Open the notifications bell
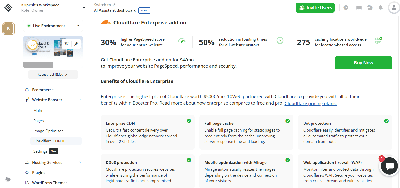The image size is (400, 188). [381, 8]
